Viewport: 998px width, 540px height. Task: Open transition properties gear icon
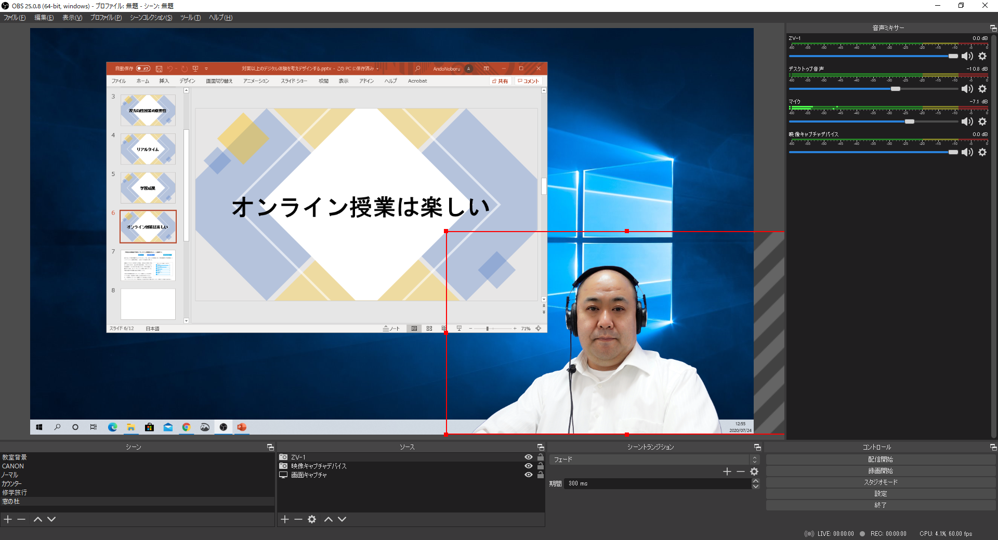[754, 471]
